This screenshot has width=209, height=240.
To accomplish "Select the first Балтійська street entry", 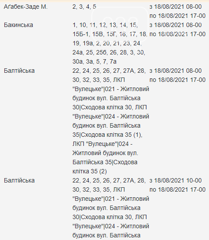I will 19,71.
